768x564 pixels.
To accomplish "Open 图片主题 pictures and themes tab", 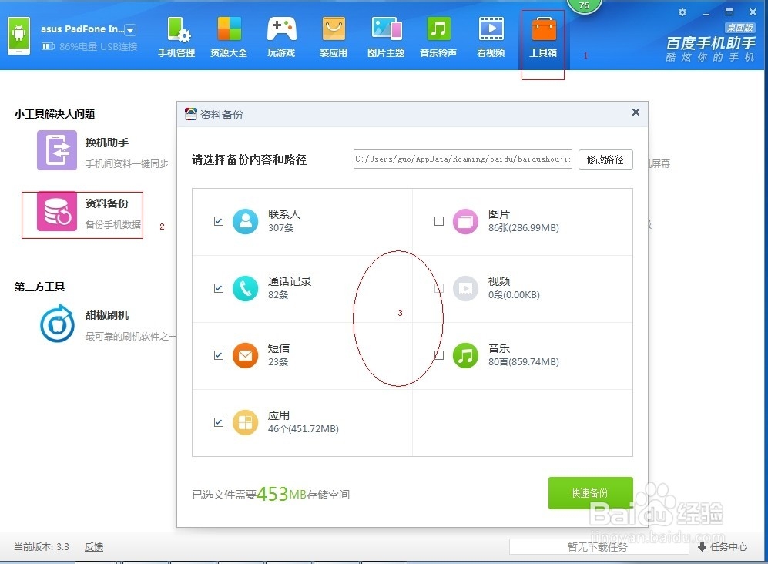I will pyautogui.click(x=386, y=37).
